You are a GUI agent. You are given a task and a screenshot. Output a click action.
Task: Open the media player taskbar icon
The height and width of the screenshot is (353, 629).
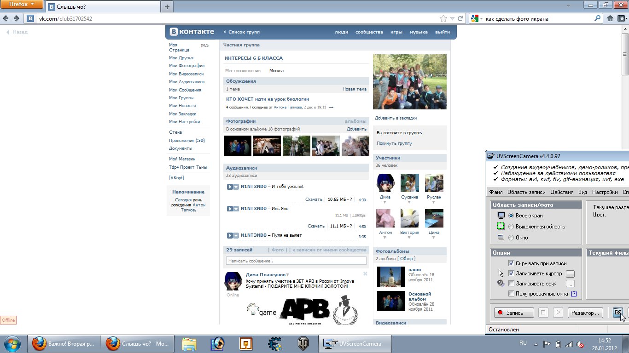click(x=217, y=344)
